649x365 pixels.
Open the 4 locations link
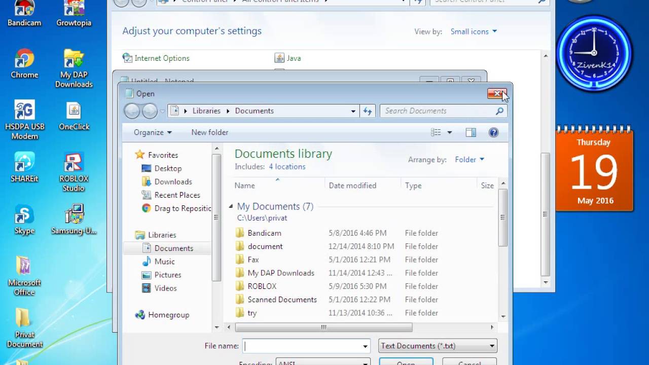click(287, 167)
